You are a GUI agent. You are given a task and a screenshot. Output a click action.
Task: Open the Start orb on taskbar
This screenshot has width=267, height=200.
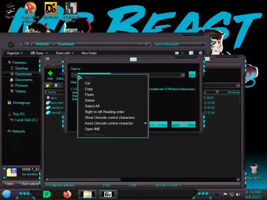coord(7,194)
